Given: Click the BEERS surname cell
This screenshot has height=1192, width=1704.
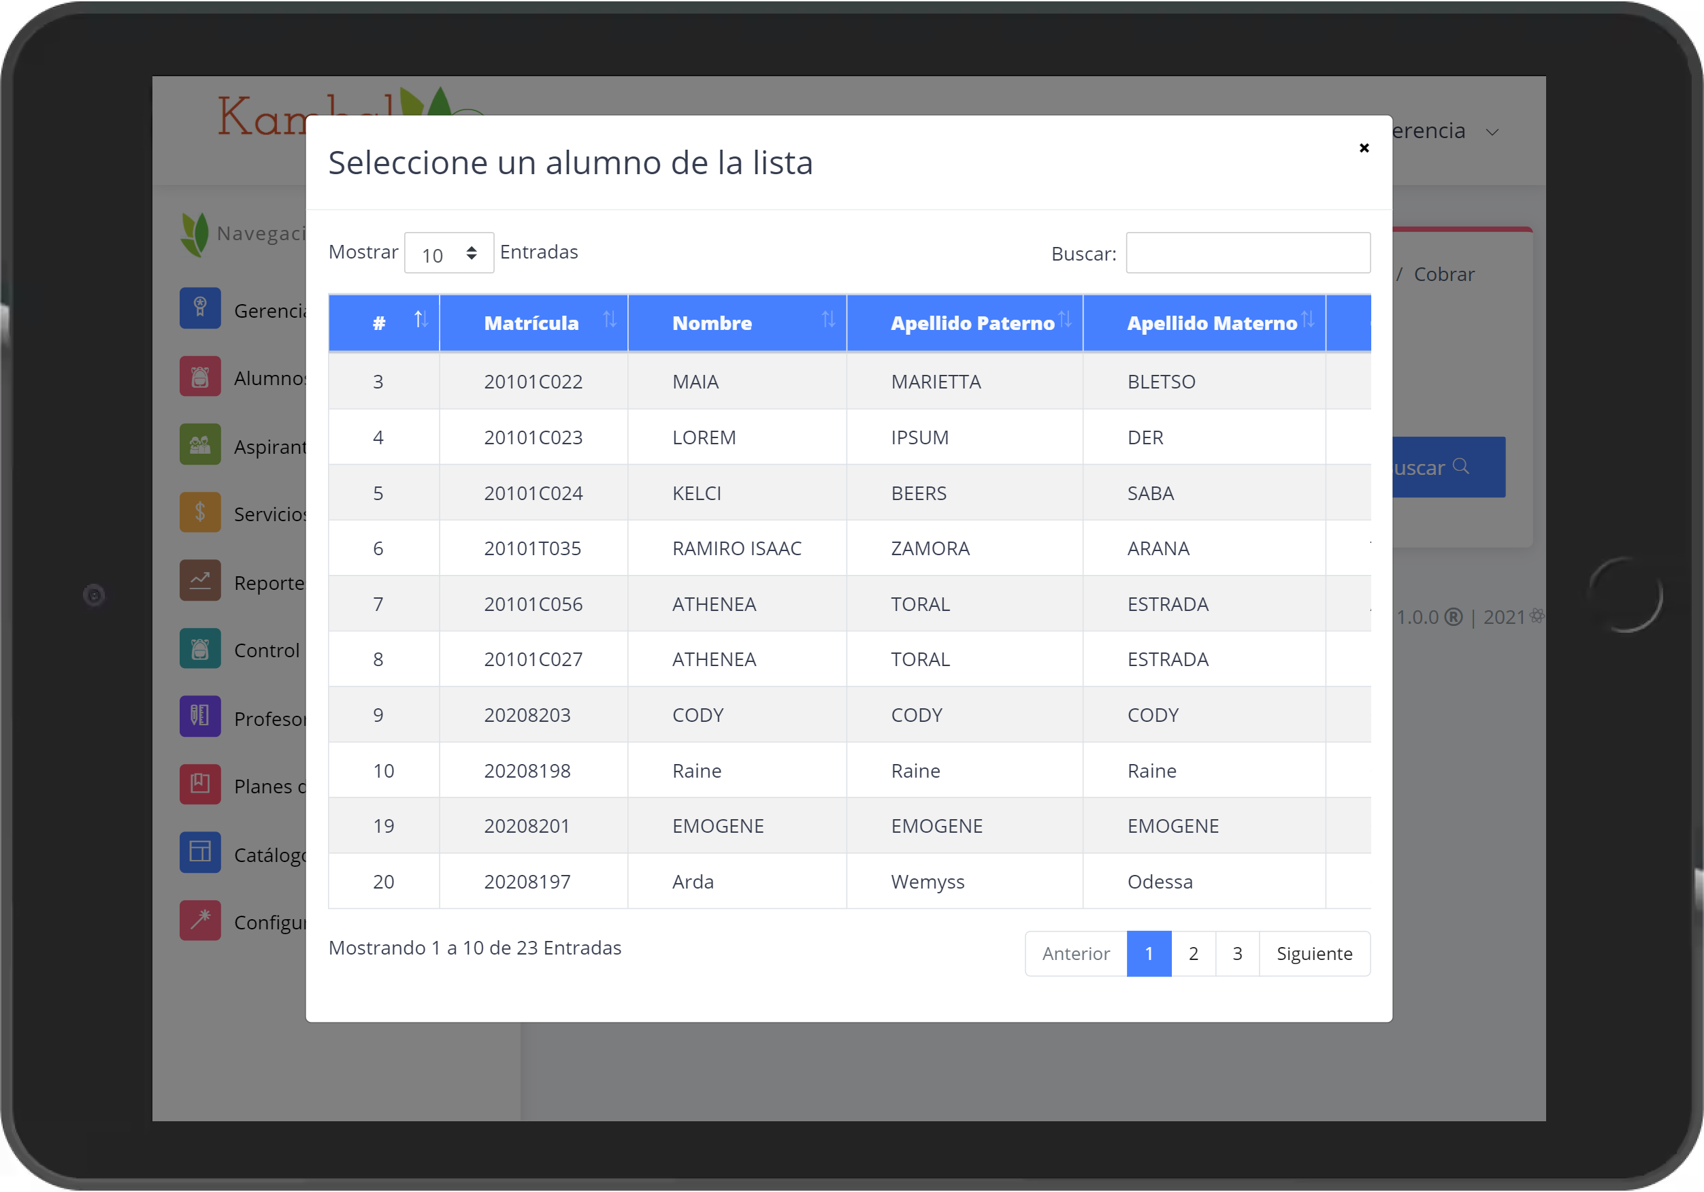Looking at the screenshot, I should (965, 493).
